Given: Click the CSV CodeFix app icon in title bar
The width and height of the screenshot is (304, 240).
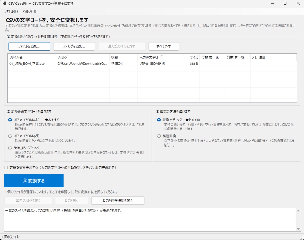Looking at the screenshot, I should tap(4, 4).
